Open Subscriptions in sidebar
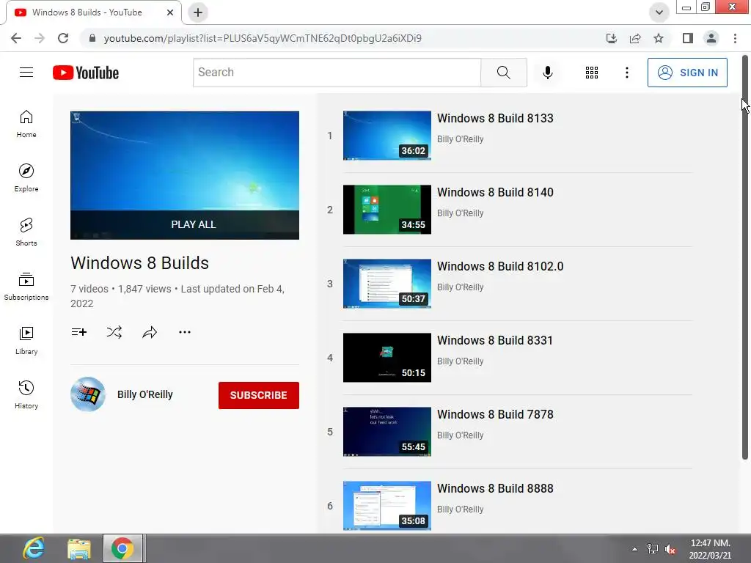 pyautogui.click(x=26, y=287)
